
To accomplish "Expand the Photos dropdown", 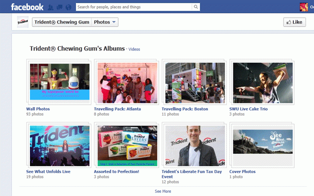I will 105,22.
